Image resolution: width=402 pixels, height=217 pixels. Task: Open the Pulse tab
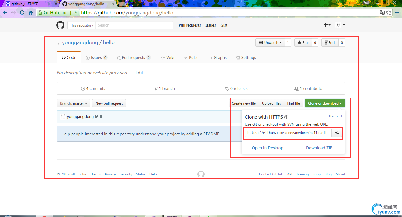point(191,57)
